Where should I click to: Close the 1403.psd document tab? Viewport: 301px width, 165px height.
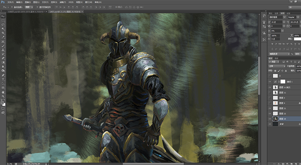(x=82, y=12)
